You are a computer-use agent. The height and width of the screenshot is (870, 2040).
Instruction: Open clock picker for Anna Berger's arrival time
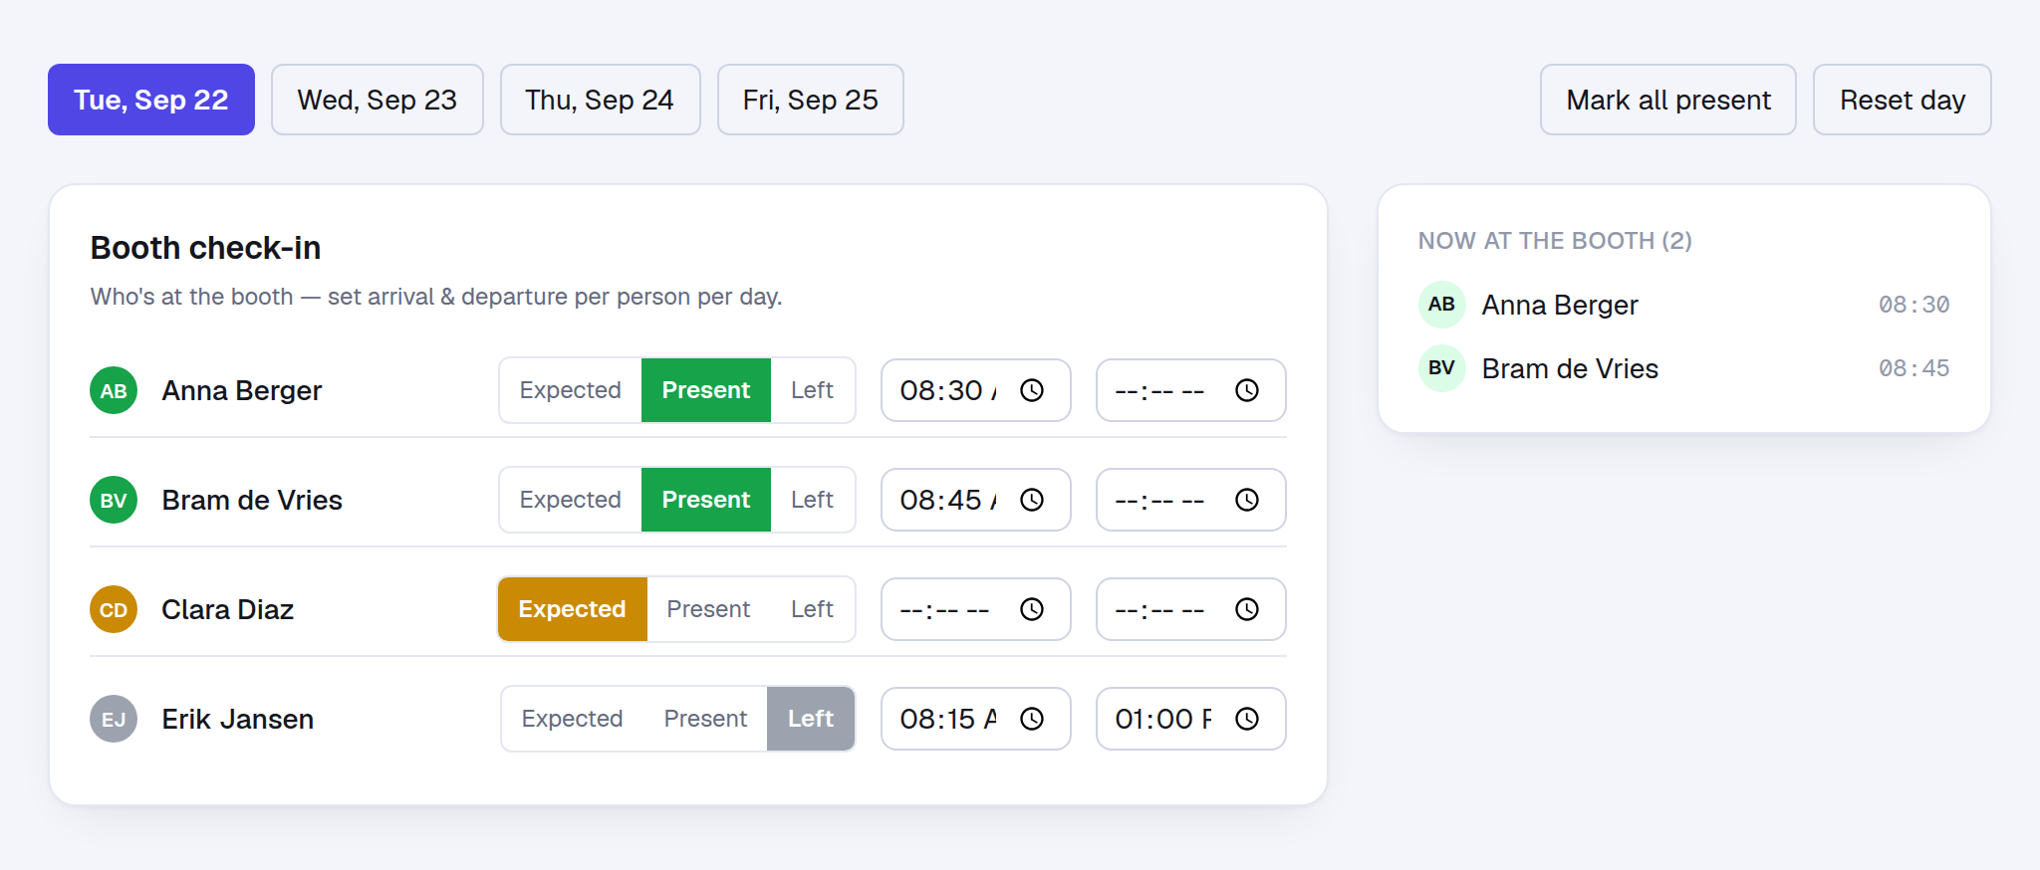coord(1032,390)
